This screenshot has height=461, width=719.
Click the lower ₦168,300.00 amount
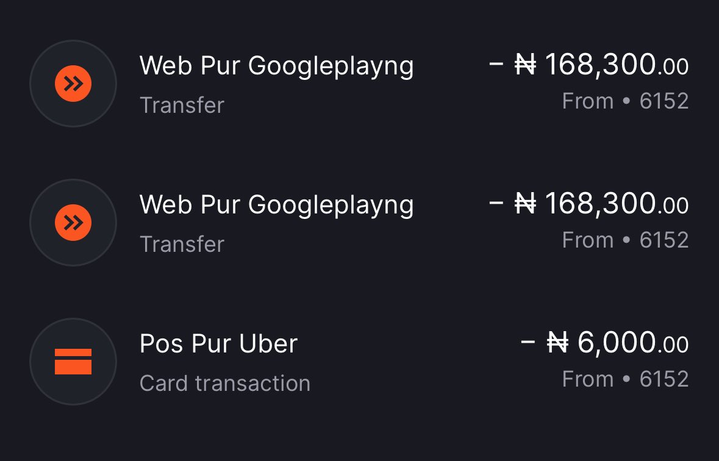588,203
